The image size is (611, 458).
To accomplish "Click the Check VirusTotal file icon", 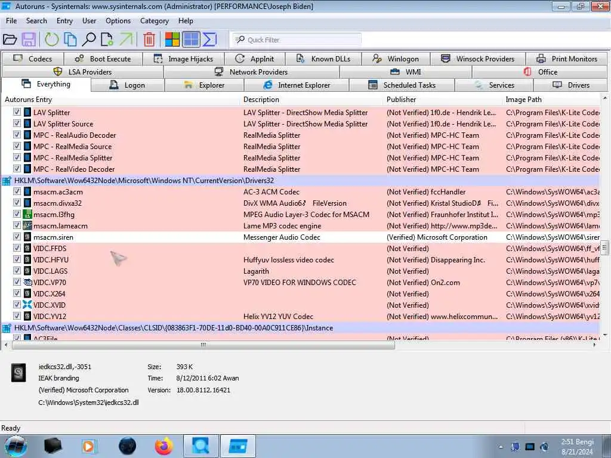I will (x=107, y=39).
